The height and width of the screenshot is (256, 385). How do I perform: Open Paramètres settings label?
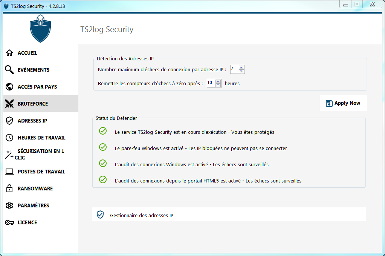(x=33, y=205)
